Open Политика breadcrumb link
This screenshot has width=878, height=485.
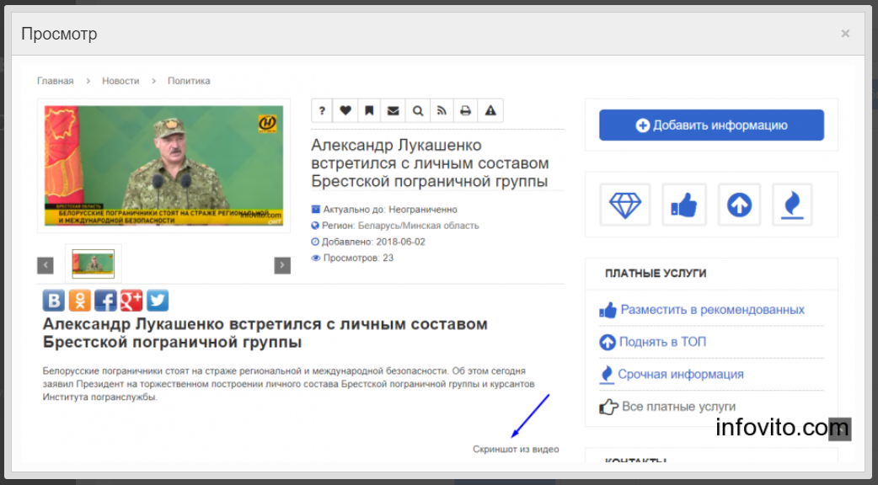(x=189, y=81)
